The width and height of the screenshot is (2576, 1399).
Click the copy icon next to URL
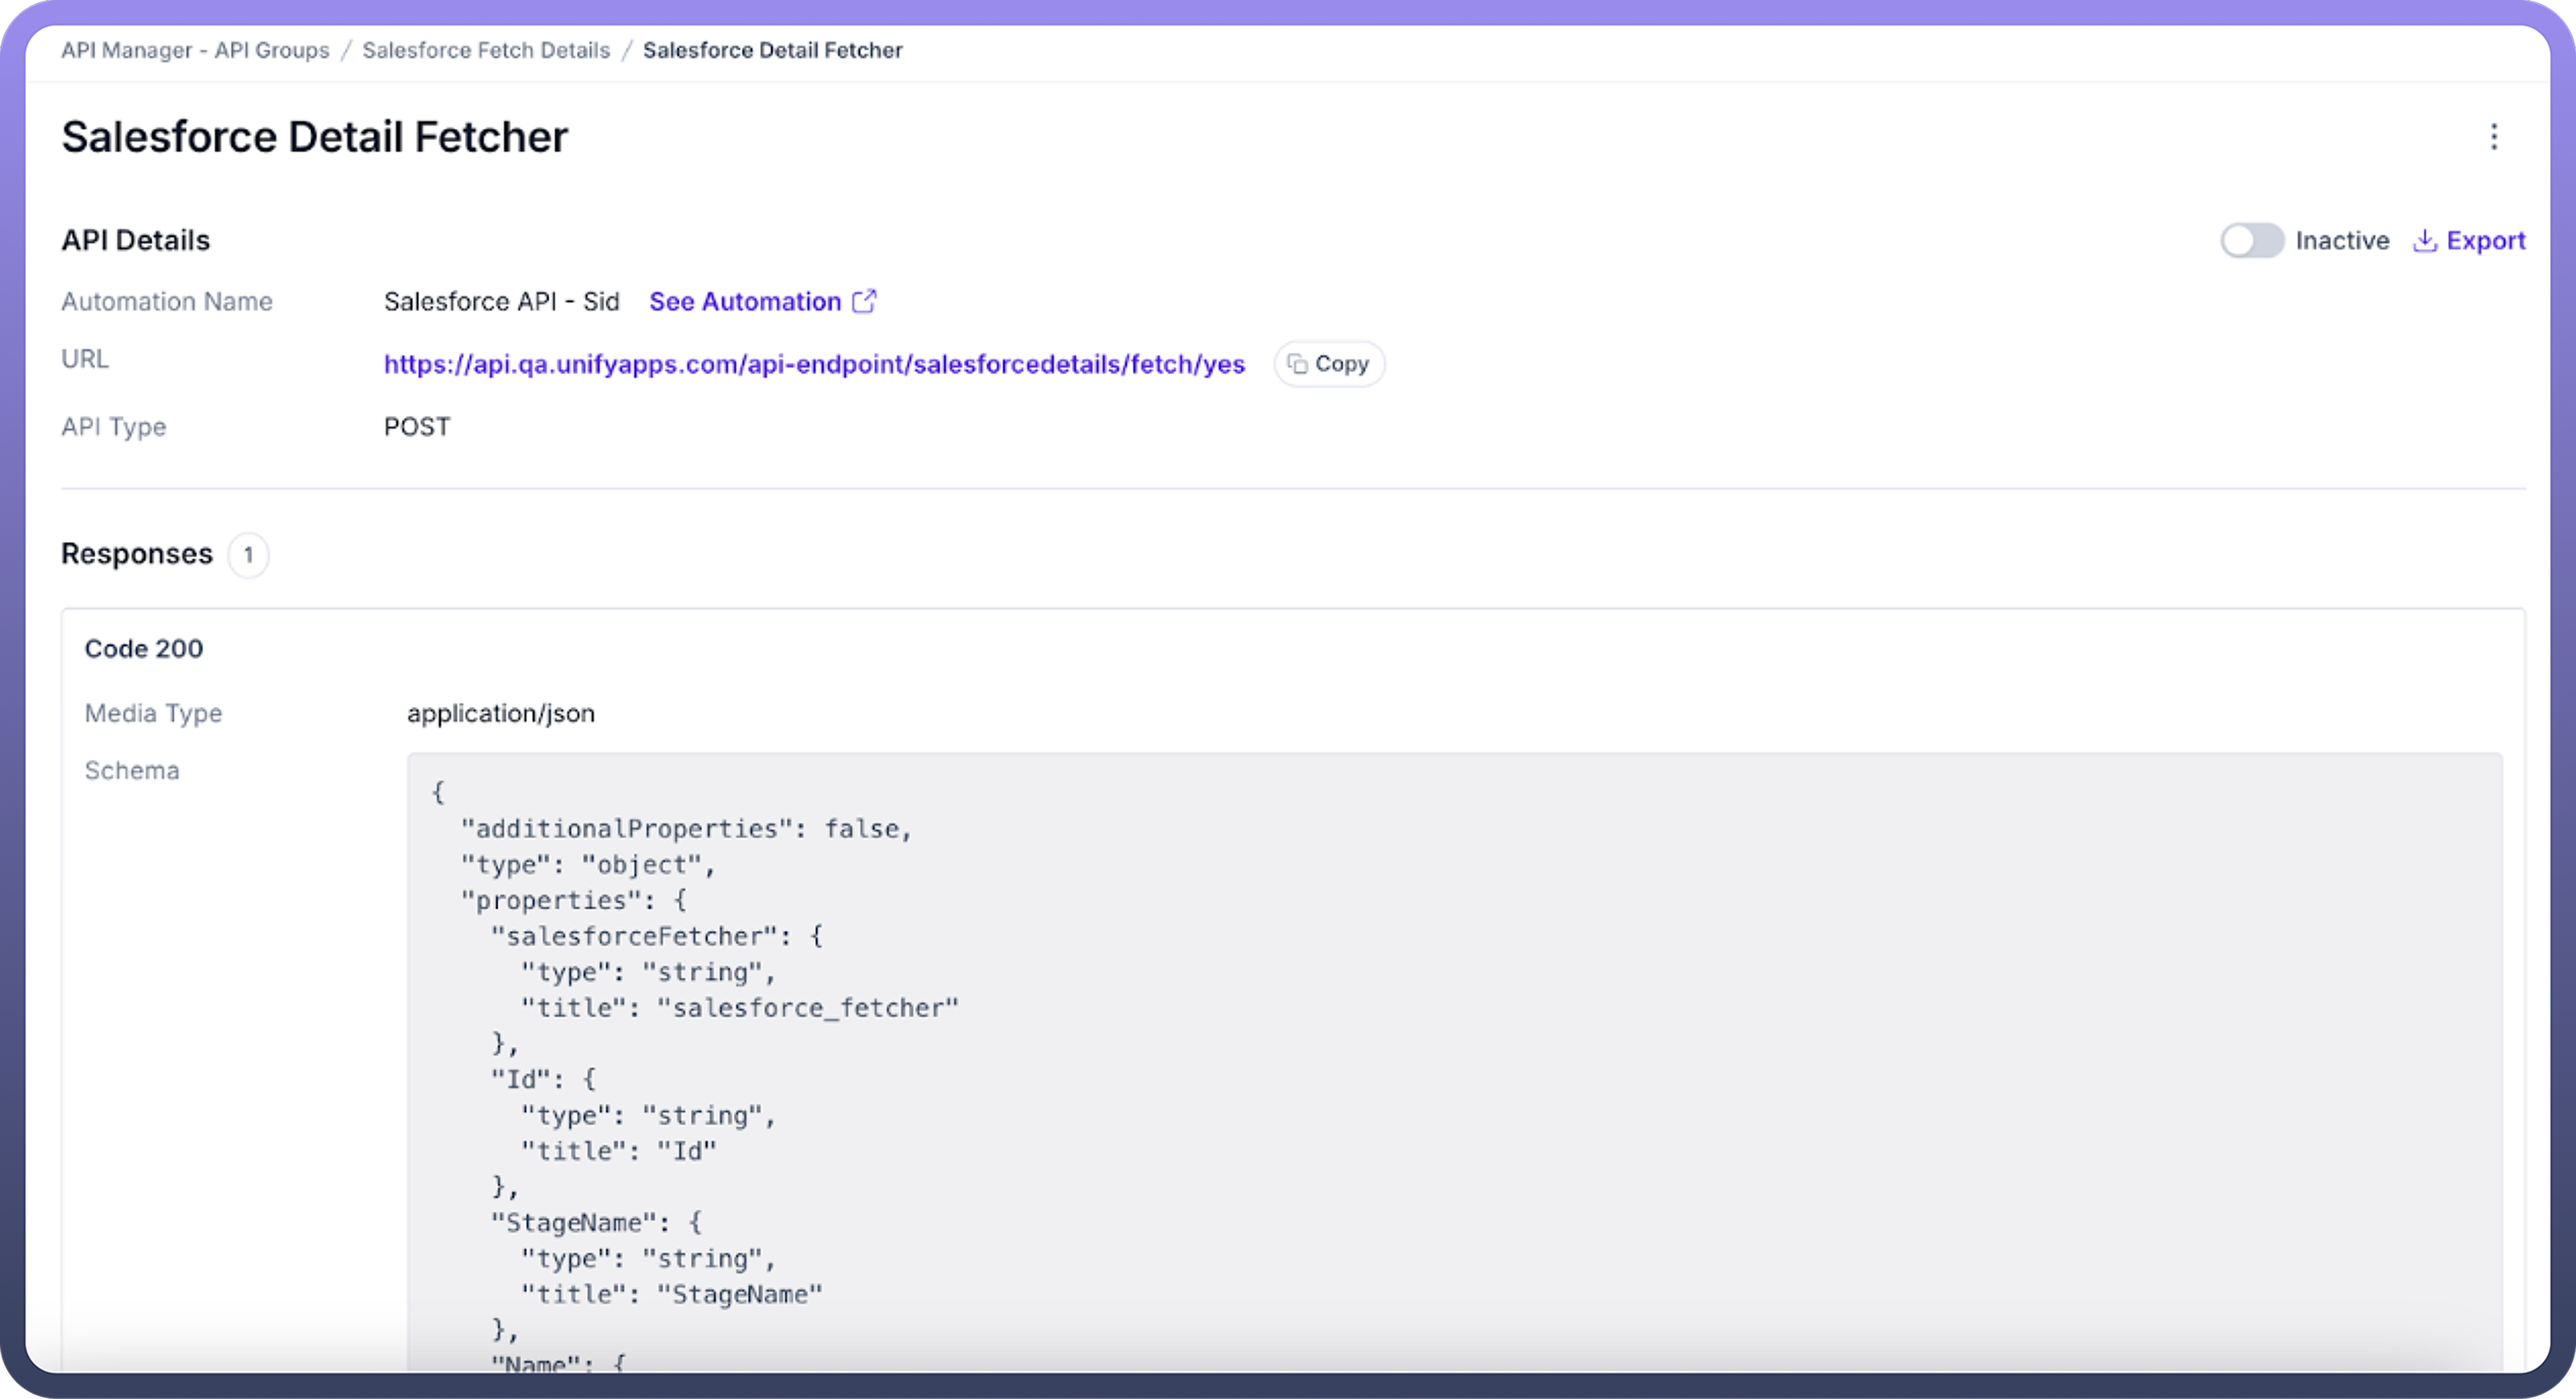coord(1297,364)
